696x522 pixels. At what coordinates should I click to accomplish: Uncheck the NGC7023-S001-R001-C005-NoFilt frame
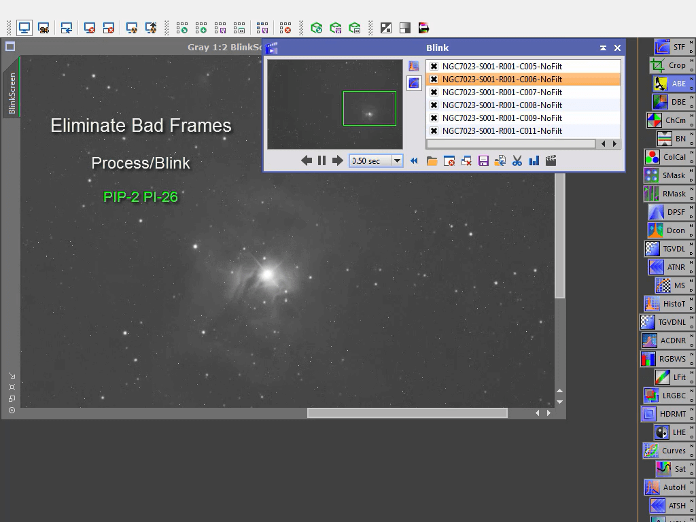tap(434, 67)
